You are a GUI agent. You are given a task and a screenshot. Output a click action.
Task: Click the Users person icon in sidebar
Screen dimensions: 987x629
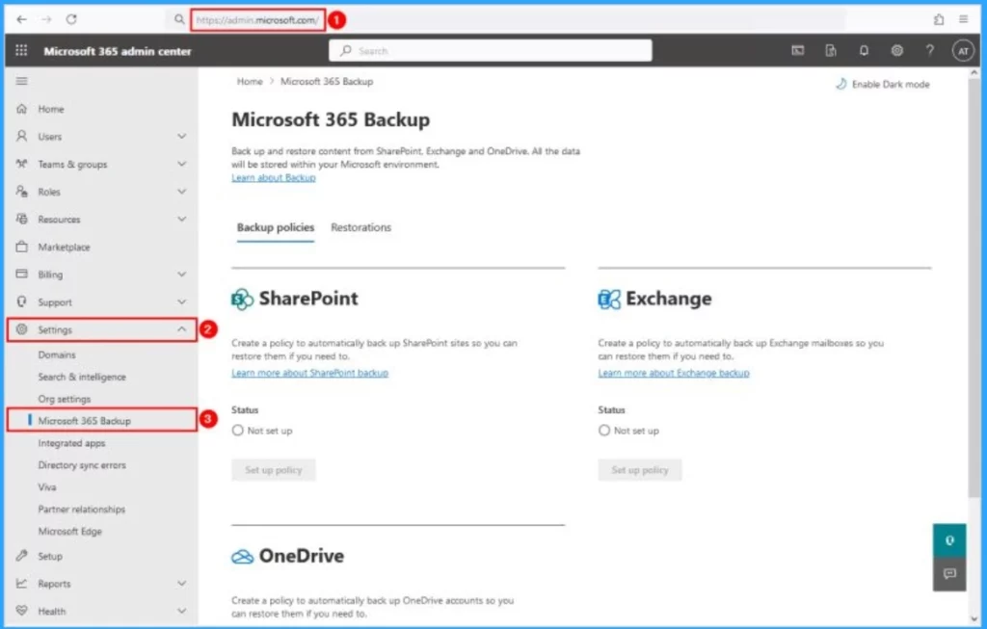tap(21, 136)
